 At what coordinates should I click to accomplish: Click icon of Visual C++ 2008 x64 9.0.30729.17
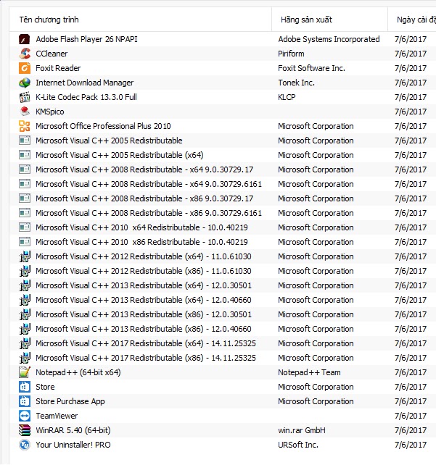[25, 169]
